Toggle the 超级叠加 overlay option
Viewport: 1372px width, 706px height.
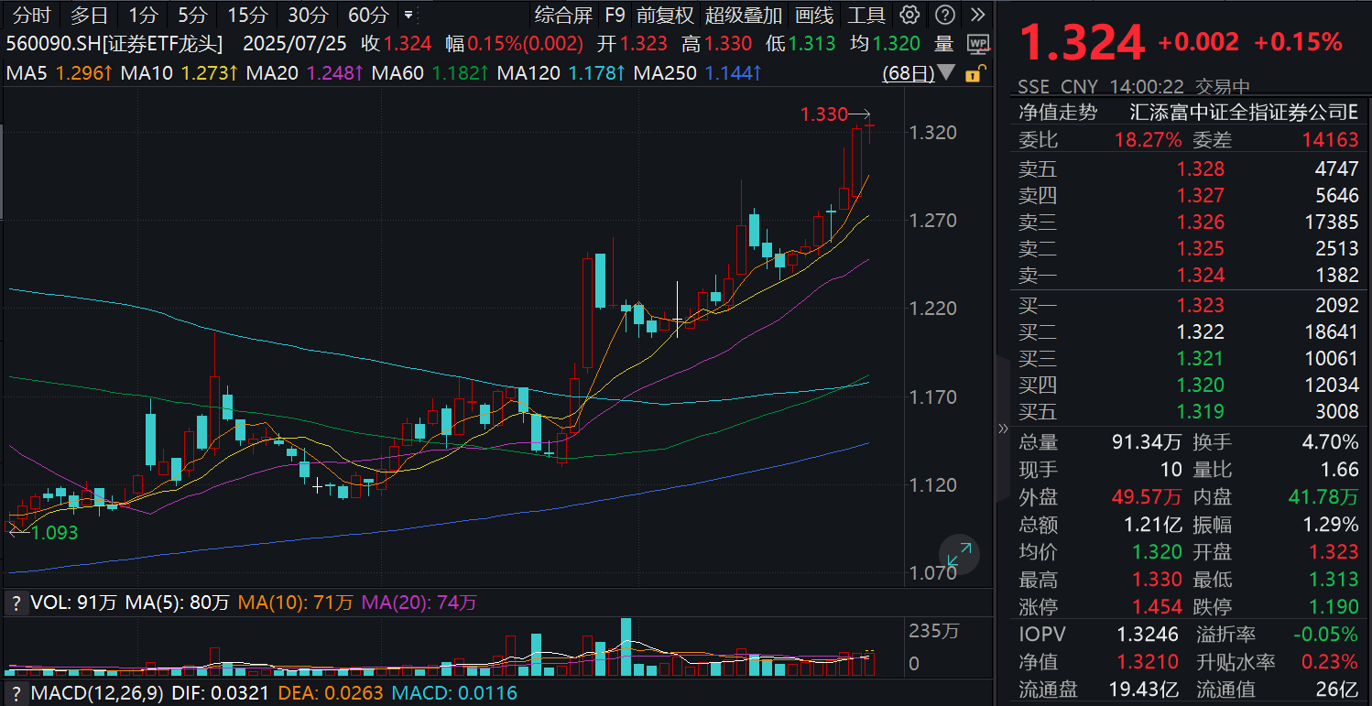[744, 15]
